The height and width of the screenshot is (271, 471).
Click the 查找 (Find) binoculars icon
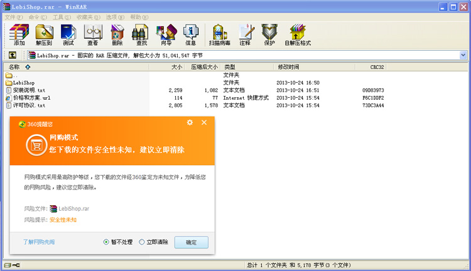point(141,35)
